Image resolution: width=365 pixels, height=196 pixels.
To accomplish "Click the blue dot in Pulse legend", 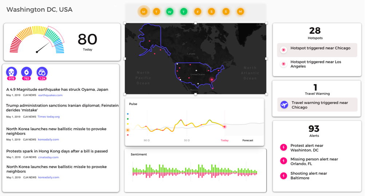I will pos(127,114).
